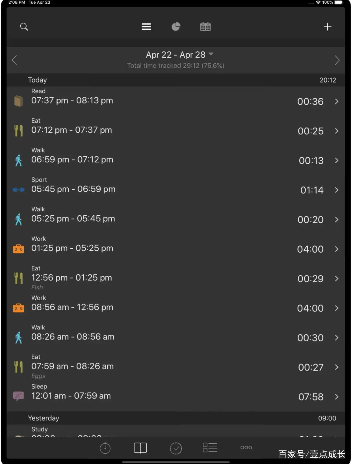This screenshot has width=351, height=464.
Task: Open the checklist categories icon
Action: [x=210, y=448]
